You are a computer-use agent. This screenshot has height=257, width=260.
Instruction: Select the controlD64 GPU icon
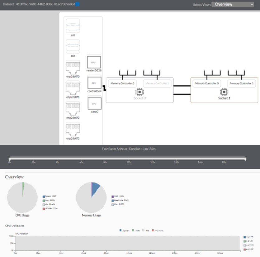coord(94,83)
